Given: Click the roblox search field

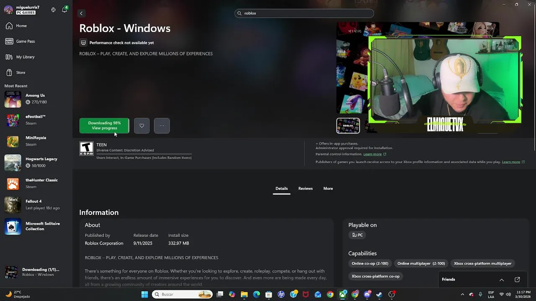Looking at the screenshot, I should coord(304,13).
